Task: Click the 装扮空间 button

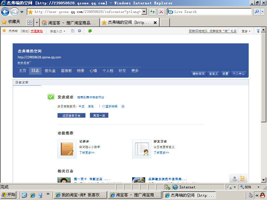Action: tap(198, 74)
